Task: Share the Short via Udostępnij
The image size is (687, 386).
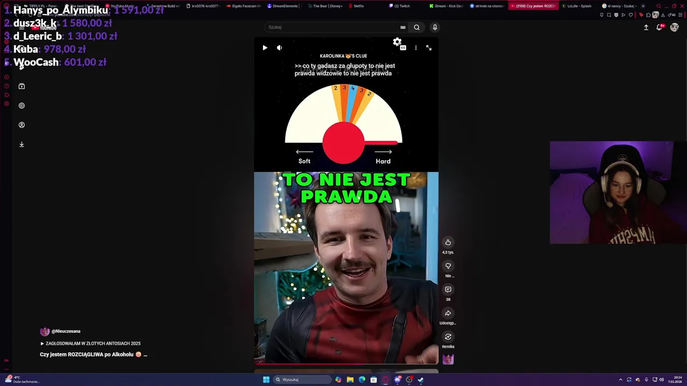Action: point(448,313)
